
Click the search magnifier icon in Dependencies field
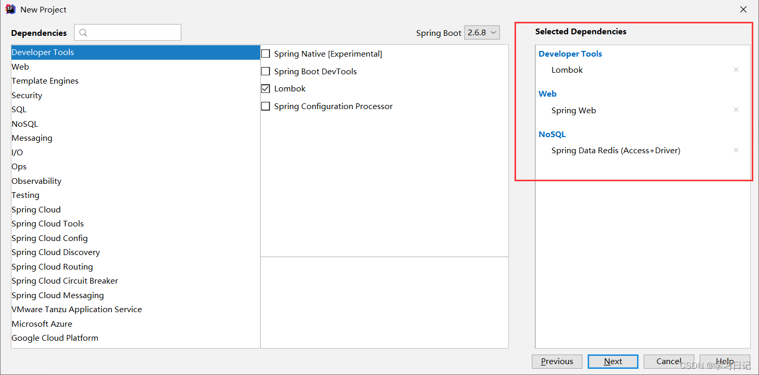point(83,33)
